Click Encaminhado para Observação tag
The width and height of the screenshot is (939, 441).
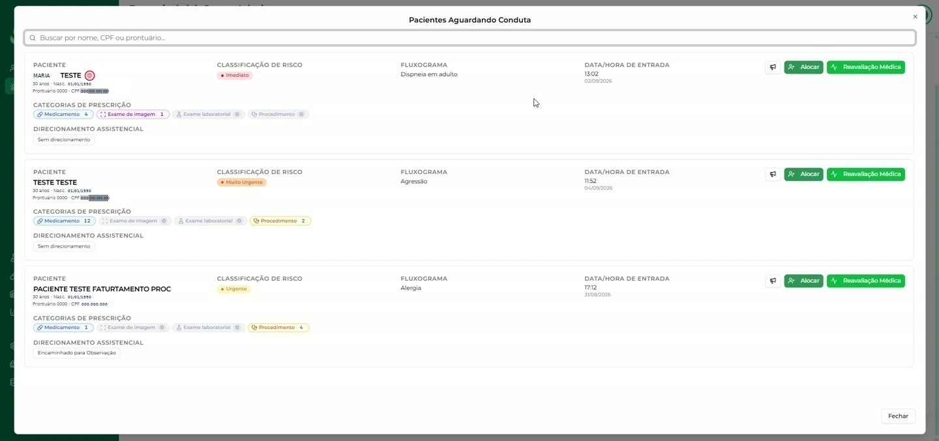[x=77, y=353]
